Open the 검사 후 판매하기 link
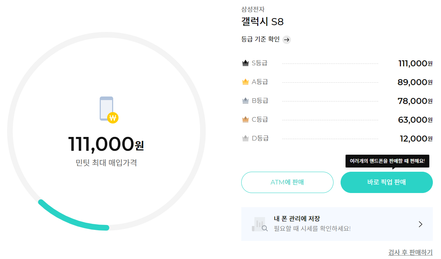 coord(410,252)
